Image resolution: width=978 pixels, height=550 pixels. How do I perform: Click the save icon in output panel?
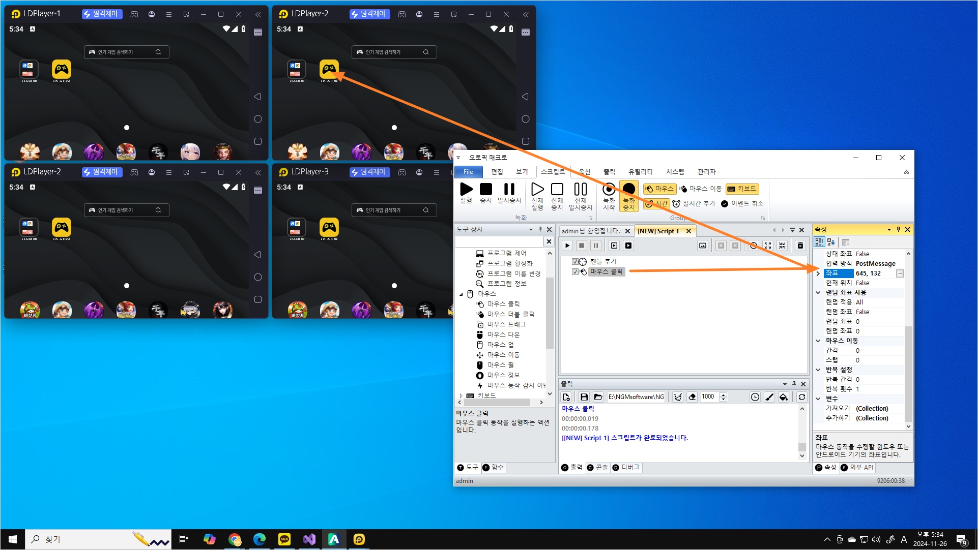pyautogui.click(x=584, y=397)
